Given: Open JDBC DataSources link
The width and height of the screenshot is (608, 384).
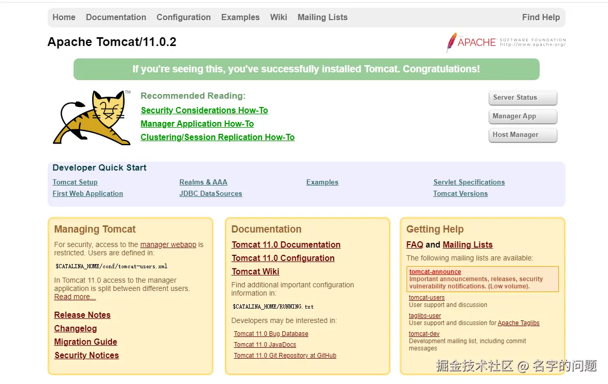Looking at the screenshot, I should click(211, 193).
